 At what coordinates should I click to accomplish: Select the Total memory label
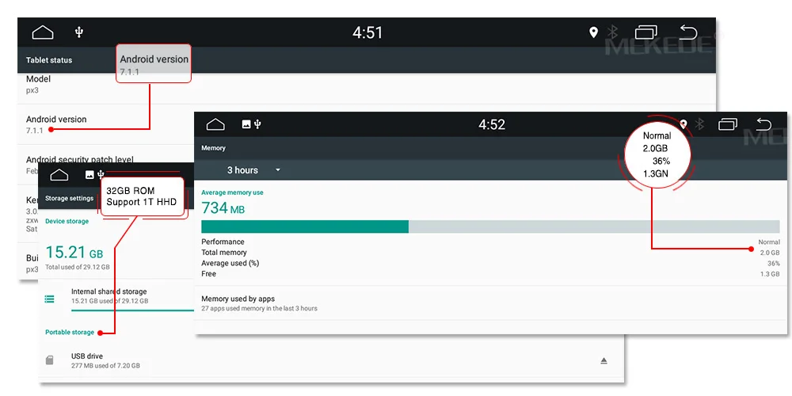(x=224, y=252)
